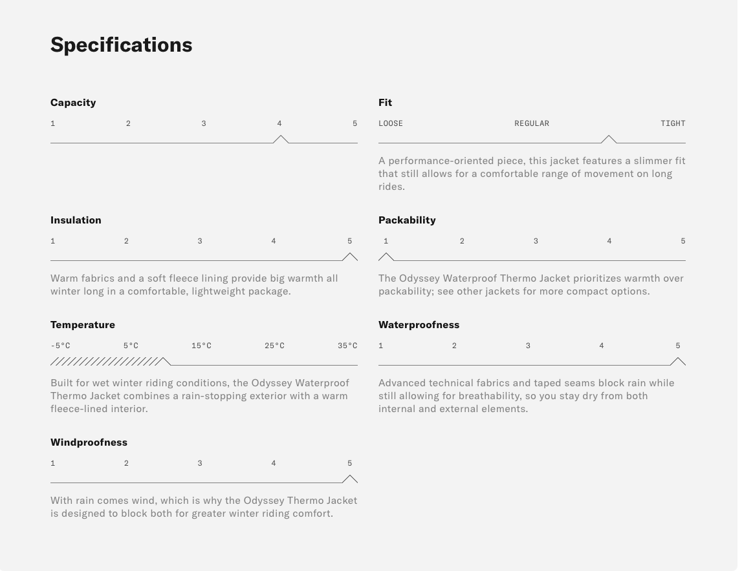Click 15°C on the Temperature scale
This screenshot has width=742, height=571.
pos(201,346)
